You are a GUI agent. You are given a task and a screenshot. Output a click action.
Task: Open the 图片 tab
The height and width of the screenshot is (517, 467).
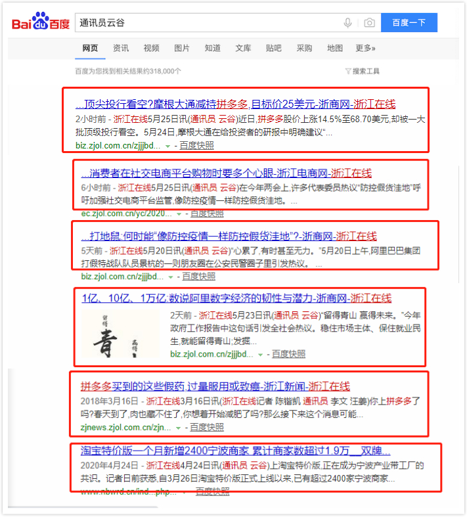[x=182, y=48]
